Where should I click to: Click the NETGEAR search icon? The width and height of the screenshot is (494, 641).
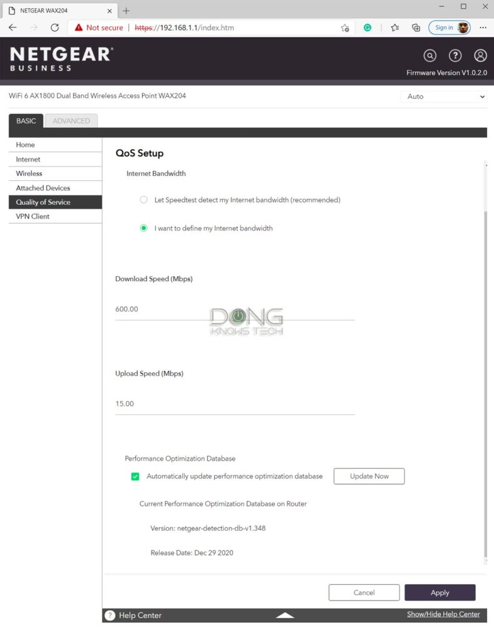[430, 55]
